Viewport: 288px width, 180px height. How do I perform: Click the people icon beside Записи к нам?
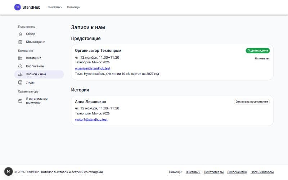20,75
